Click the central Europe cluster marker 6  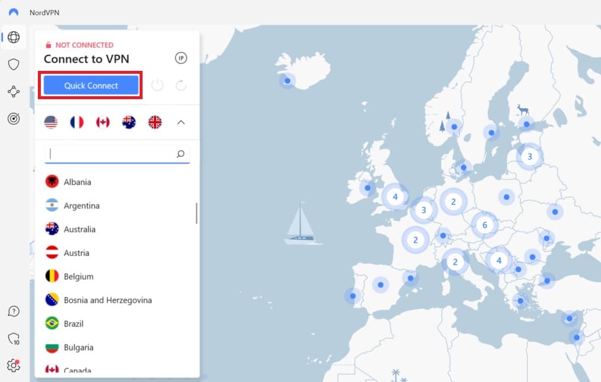coord(484,225)
